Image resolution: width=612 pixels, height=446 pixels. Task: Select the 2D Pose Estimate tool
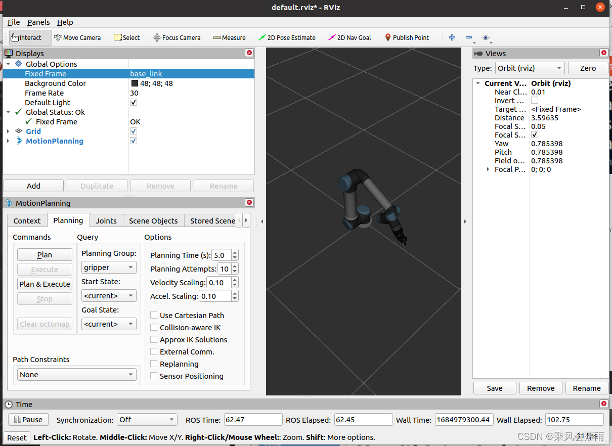click(287, 37)
